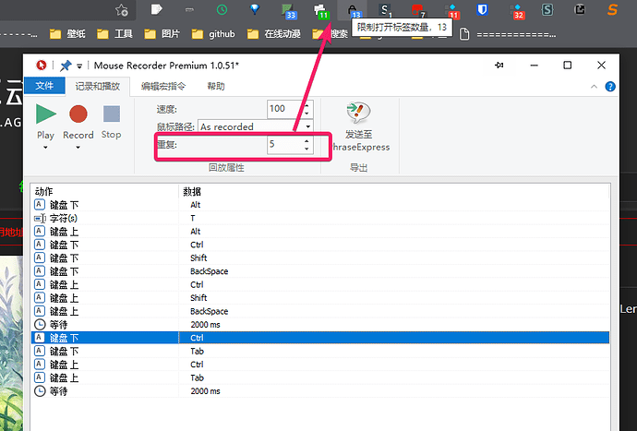Increase the 速度 value with up arrow

click(307, 104)
